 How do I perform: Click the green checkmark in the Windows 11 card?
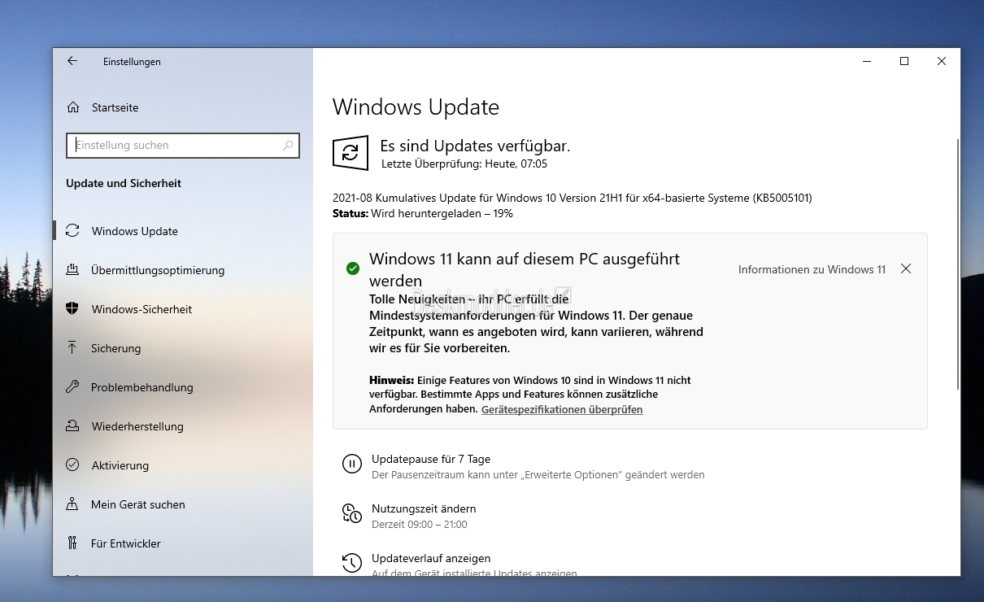click(x=353, y=268)
